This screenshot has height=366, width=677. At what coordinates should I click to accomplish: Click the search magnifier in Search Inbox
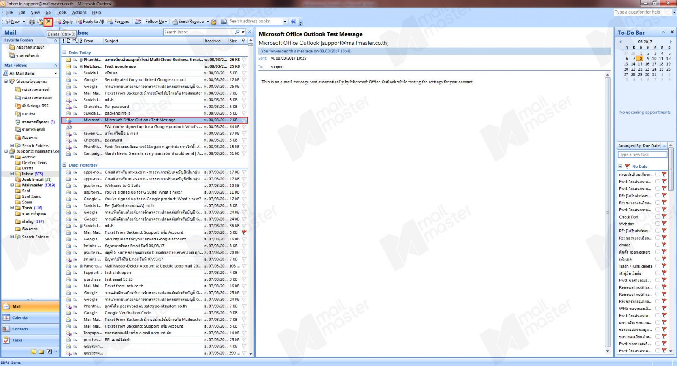[x=237, y=32]
